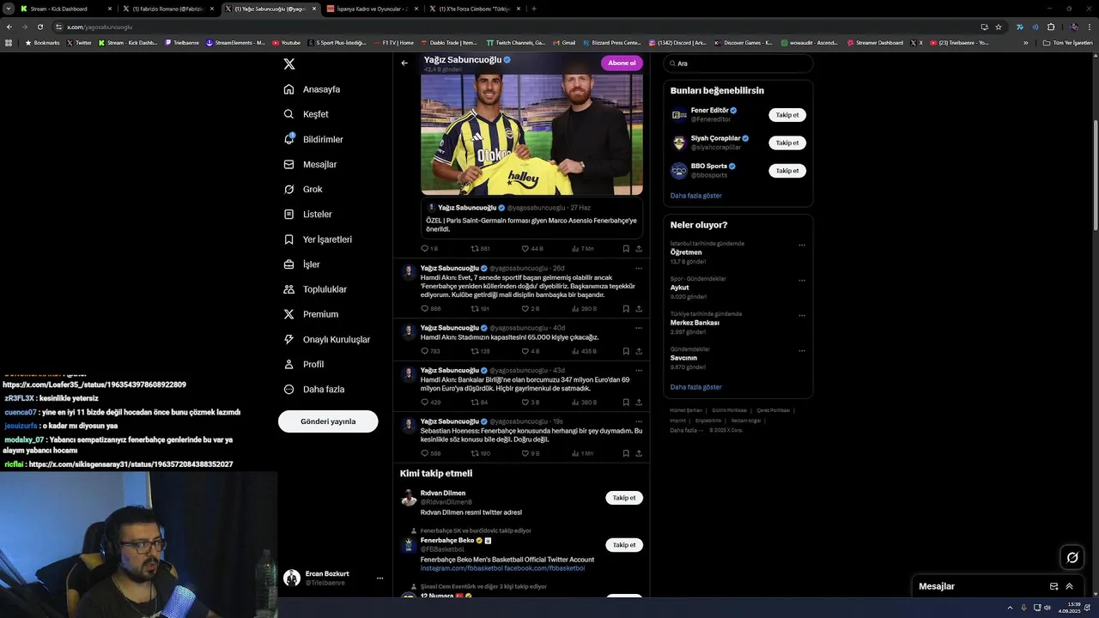The height and width of the screenshot is (618, 1099).
Task: Click Daha fazla göster under trends
Action: pos(696,387)
